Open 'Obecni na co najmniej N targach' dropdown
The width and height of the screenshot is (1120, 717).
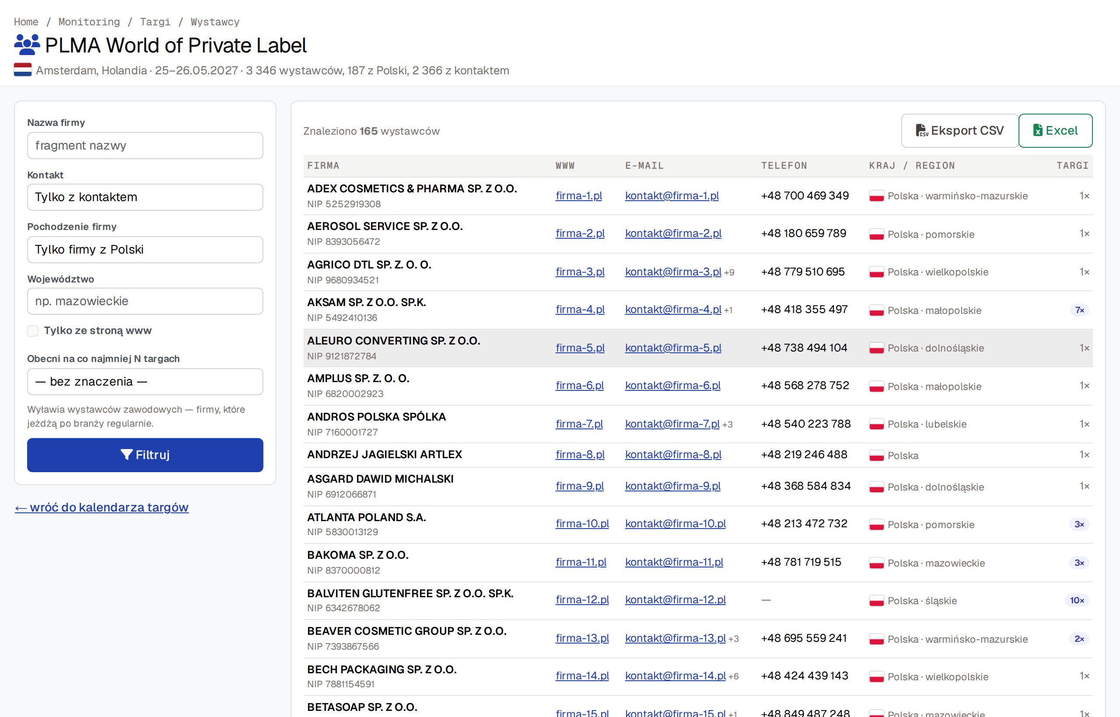(x=145, y=382)
